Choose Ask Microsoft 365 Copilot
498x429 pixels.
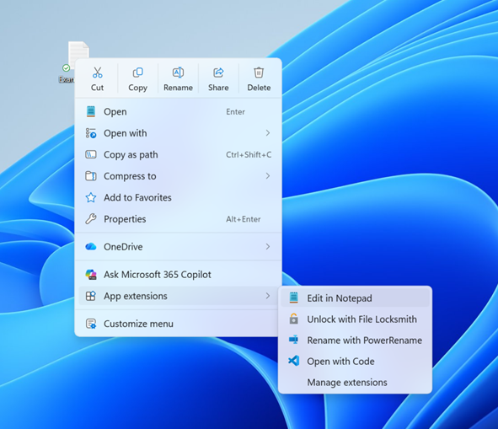click(x=178, y=274)
